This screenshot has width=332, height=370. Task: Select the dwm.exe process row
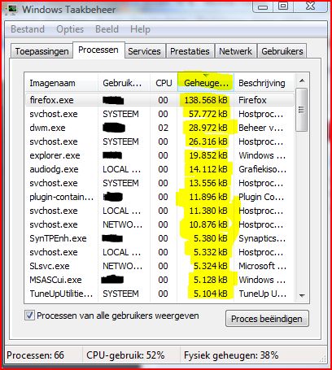click(159, 128)
